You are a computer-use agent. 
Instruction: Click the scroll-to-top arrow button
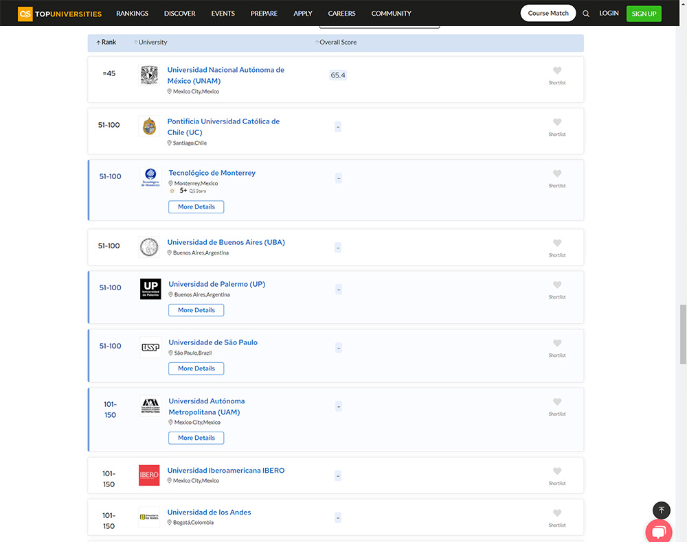tap(662, 510)
